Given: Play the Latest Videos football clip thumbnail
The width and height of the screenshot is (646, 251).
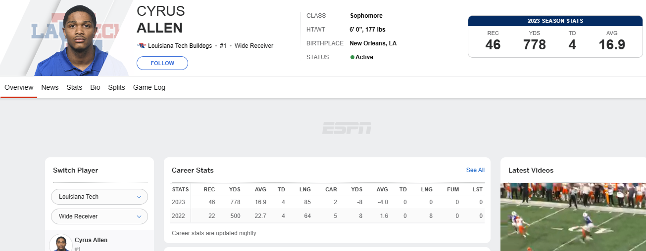Looking at the screenshot, I should [573, 217].
